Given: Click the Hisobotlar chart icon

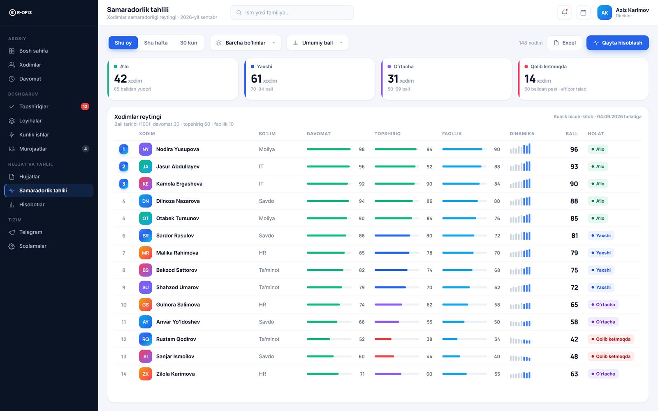Looking at the screenshot, I should 12,205.
